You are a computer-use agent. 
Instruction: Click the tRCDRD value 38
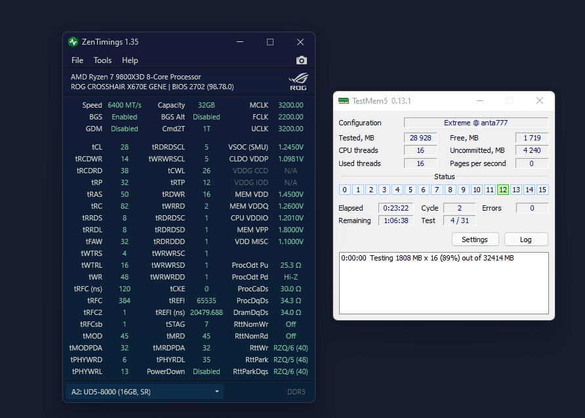click(125, 171)
